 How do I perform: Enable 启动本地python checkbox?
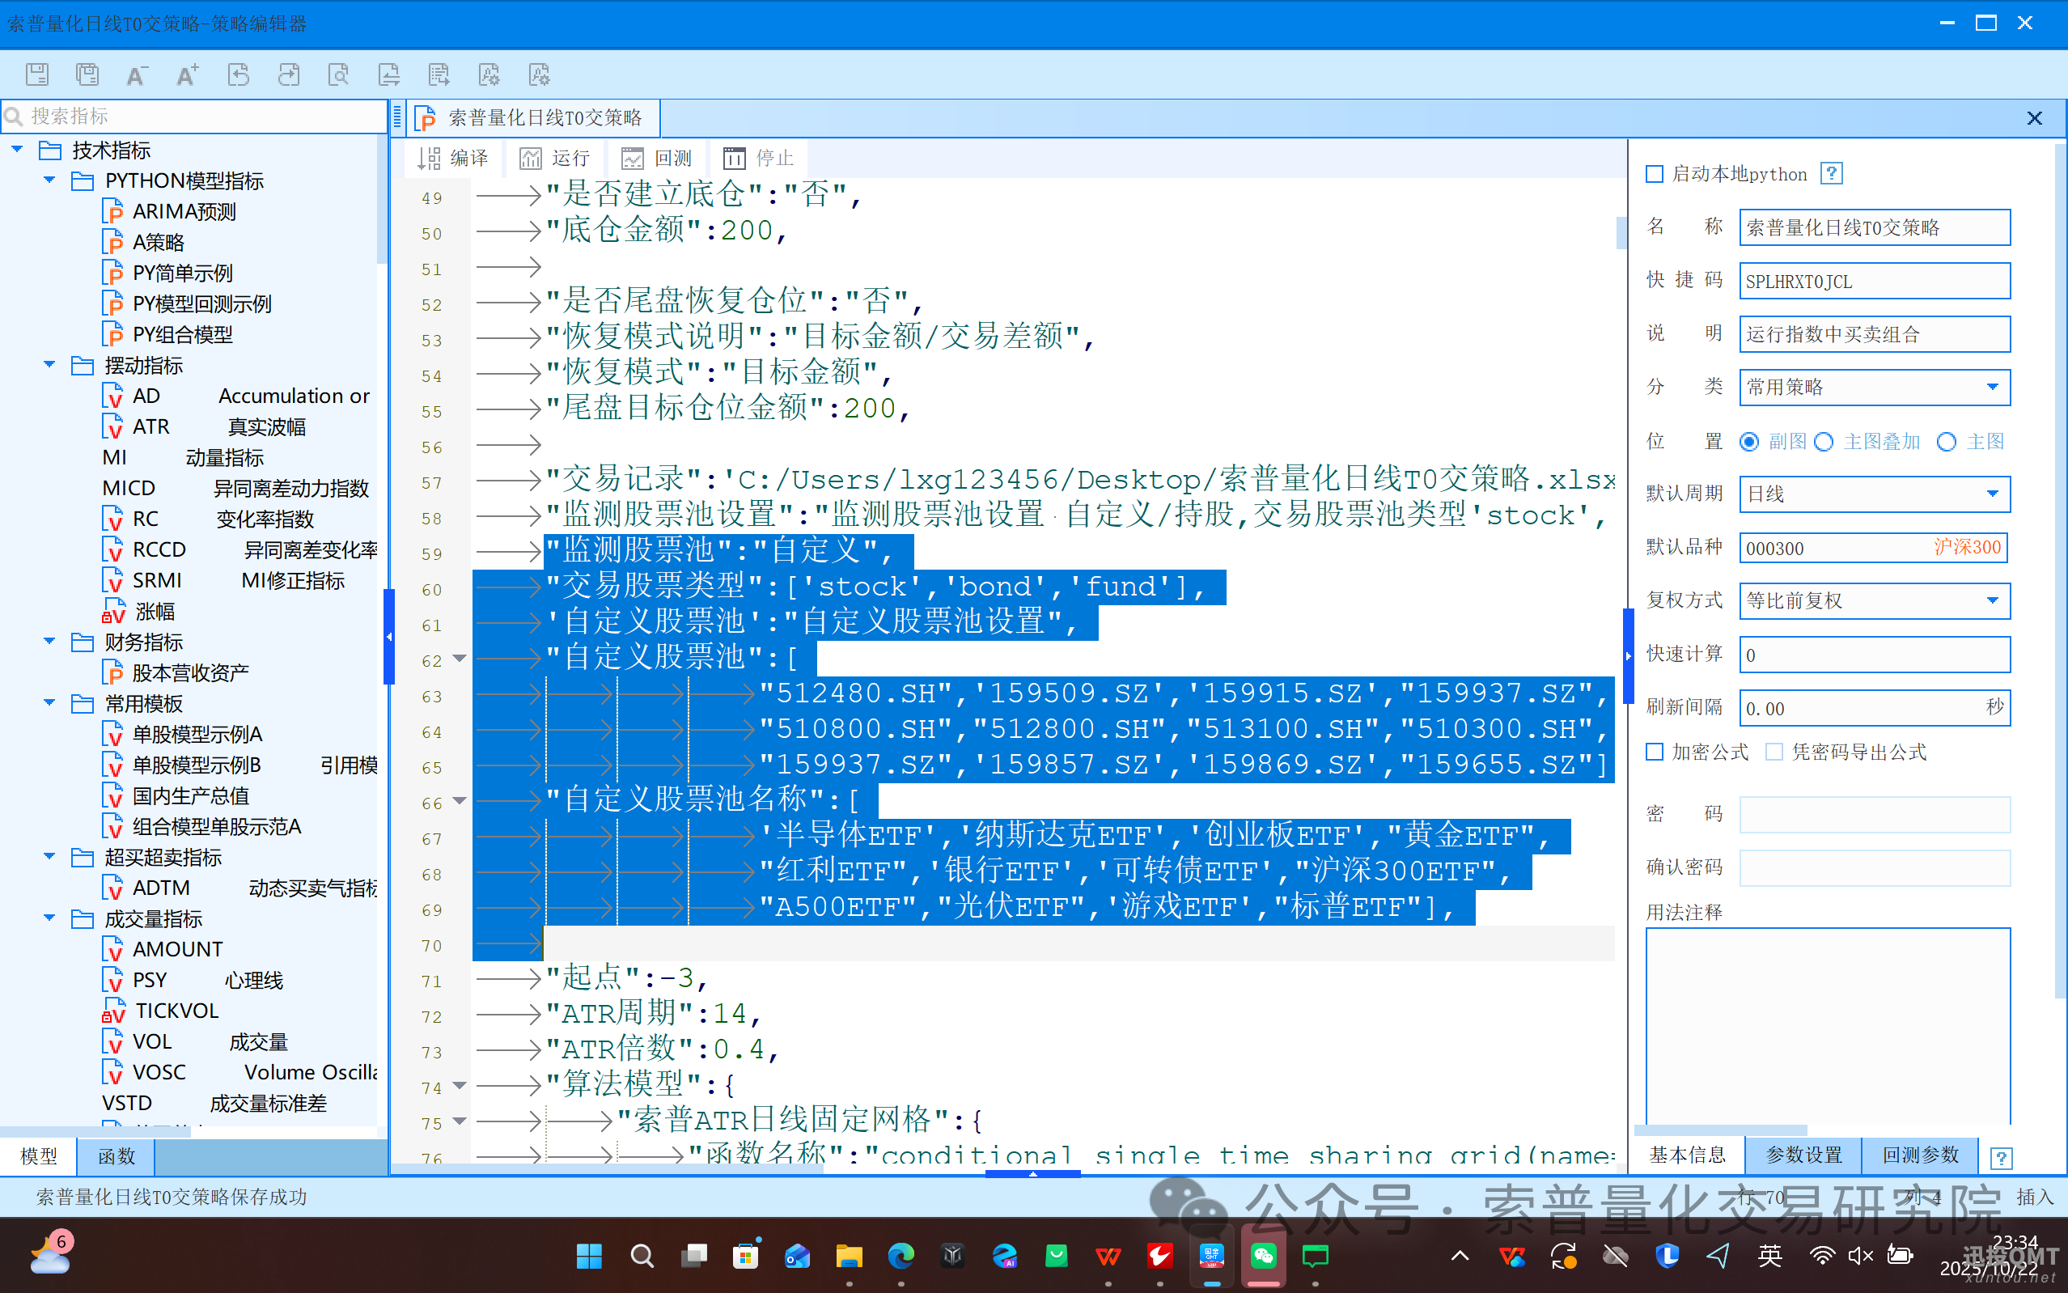tap(1655, 175)
